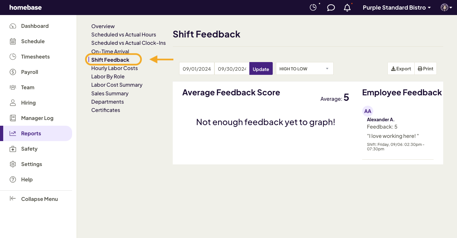Expand the Purple Standard Bistro location dropdown

[397, 7]
